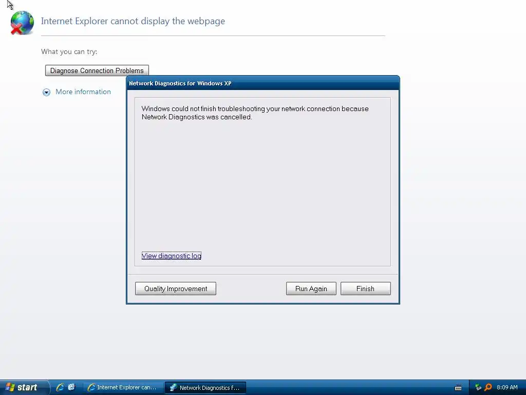Click Finish in Network Diagnostics dialog
This screenshot has height=395, width=526.
click(x=365, y=289)
